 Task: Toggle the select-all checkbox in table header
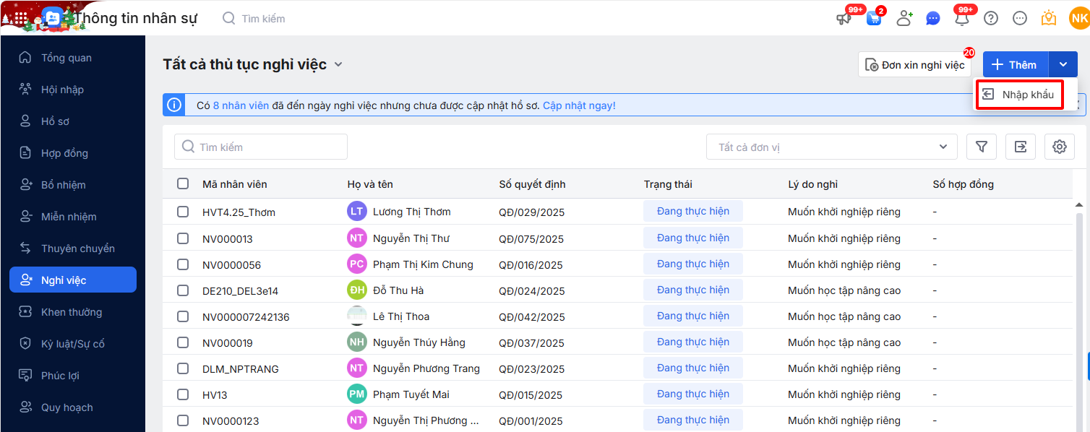tap(183, 183)
